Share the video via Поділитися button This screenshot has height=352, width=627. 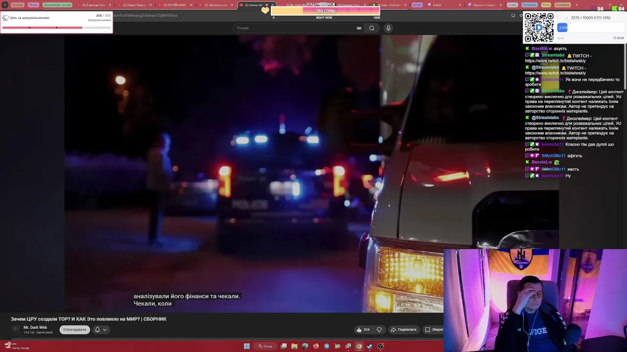[403, 330]
